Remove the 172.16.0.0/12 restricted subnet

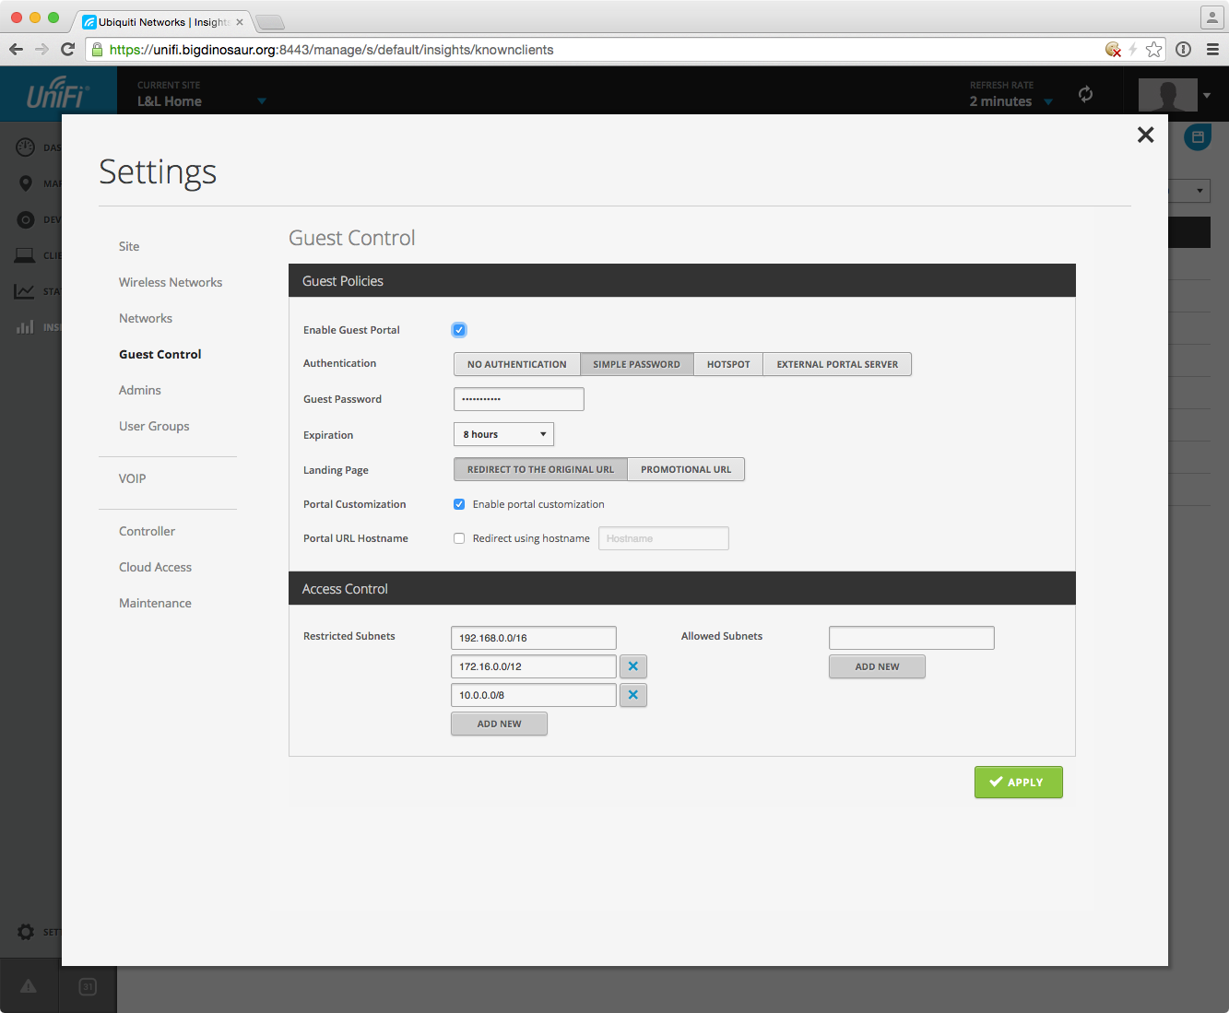(x=632, y=666)
